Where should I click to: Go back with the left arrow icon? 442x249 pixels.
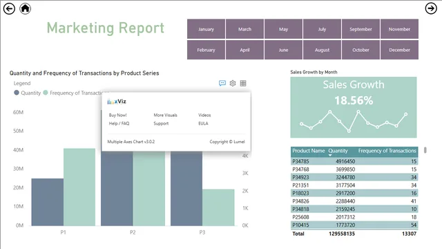(x=9, y=8)
